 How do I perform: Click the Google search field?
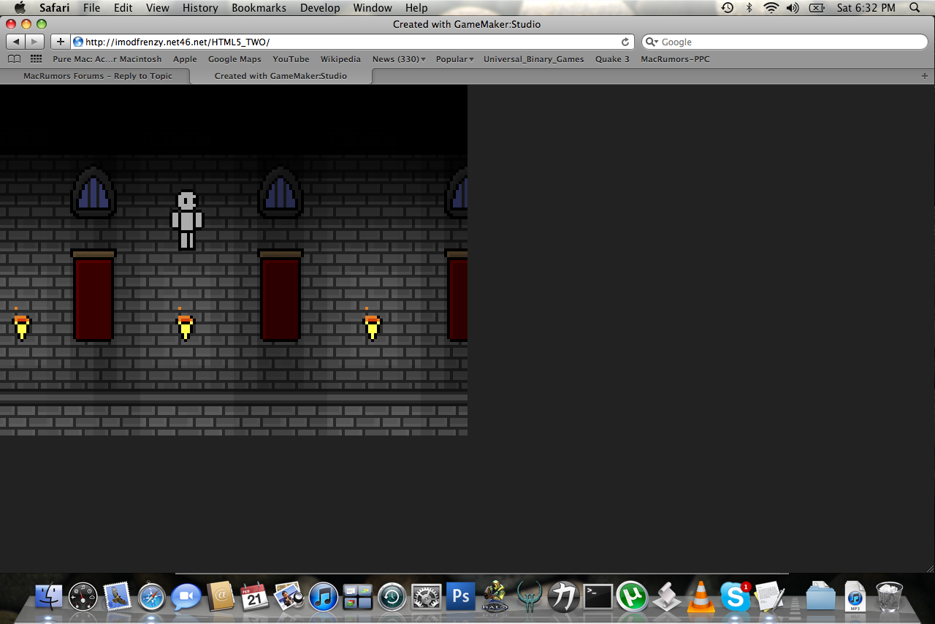point(785,42)
